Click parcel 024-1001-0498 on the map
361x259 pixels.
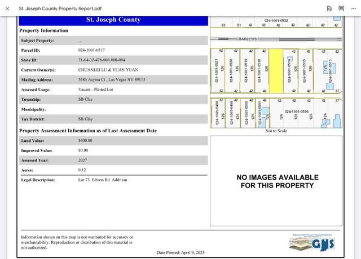coord(217,113)
